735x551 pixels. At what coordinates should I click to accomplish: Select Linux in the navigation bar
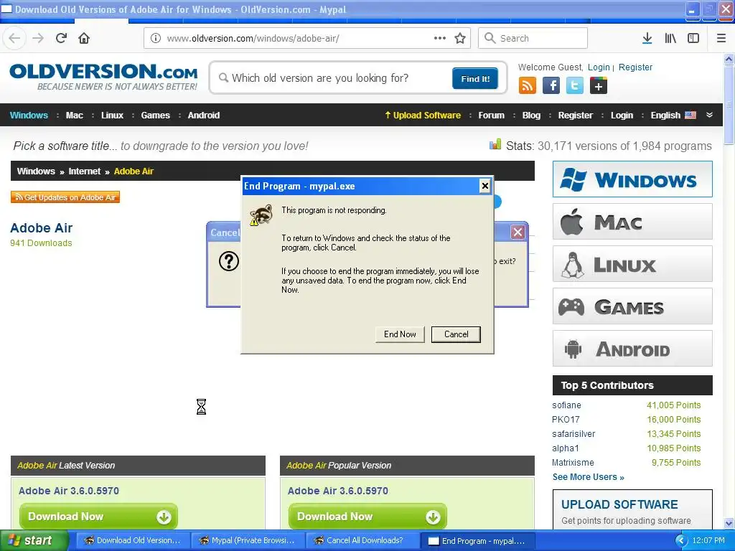[x=112, y=116]
